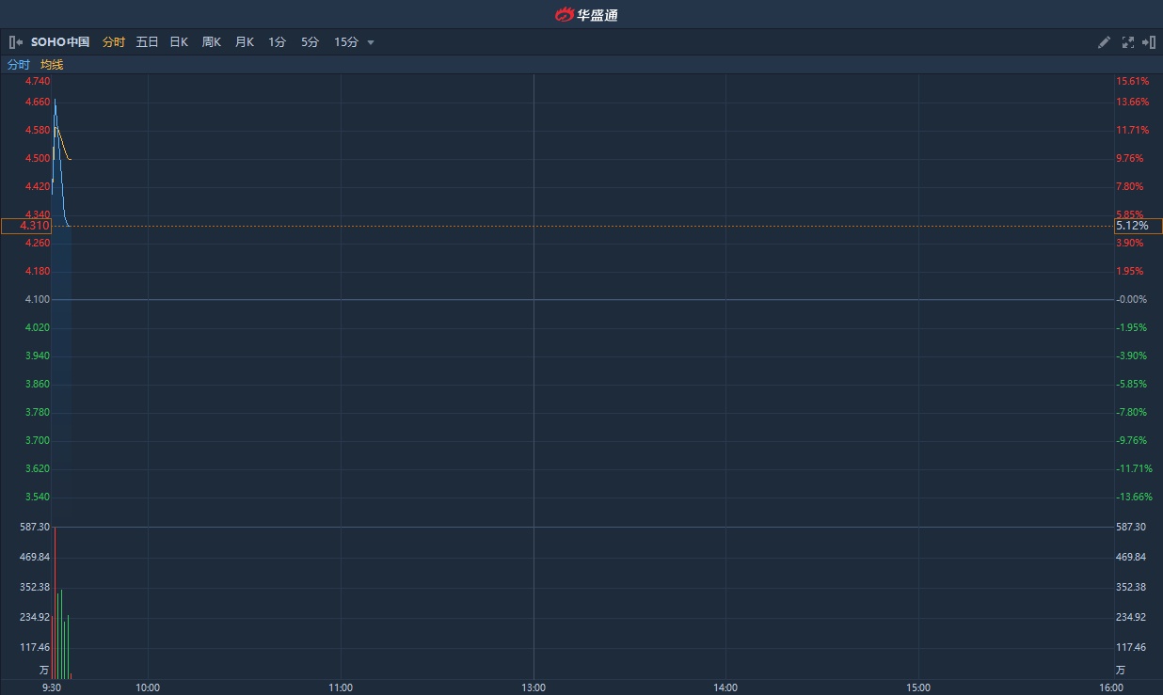This screenshot has height=695, width=1163.
Task: Click the tallest red volume bar
Action: coord(55,603)
